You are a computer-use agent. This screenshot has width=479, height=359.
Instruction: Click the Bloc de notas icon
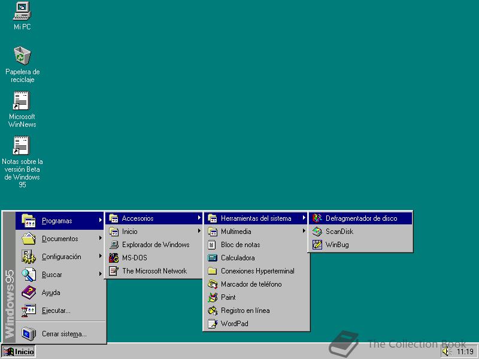(x=213, y=245)
